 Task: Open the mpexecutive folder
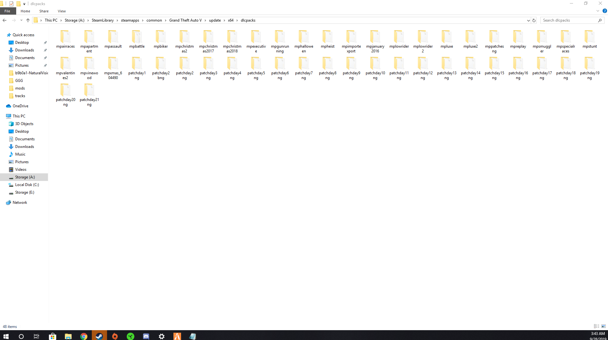pos(256,41)
